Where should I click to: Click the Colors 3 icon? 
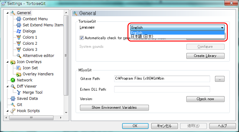coord(19,50)
